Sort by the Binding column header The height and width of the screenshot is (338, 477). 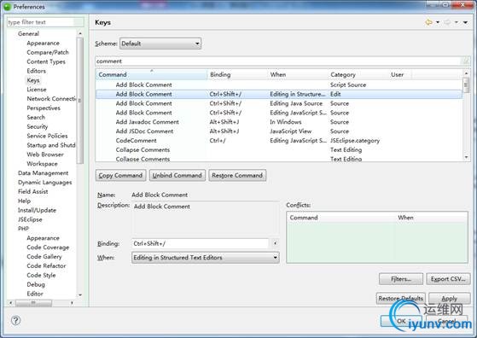pyautogui.click(x=237, y=74)
